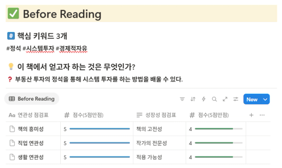
Task: Click the New button to add a row
Action: click(252, 99)
